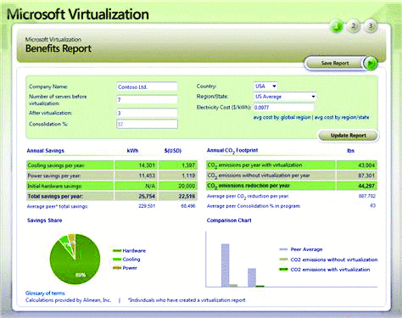
Task: Click 'Power savings per year:' row label
Action: (x=54, y=176)
